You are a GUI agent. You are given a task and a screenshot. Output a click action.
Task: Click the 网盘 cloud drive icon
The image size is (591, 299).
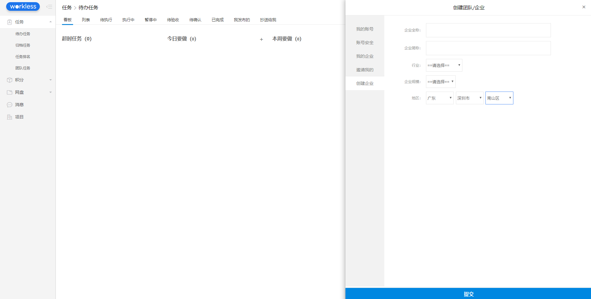click(9, 92)
